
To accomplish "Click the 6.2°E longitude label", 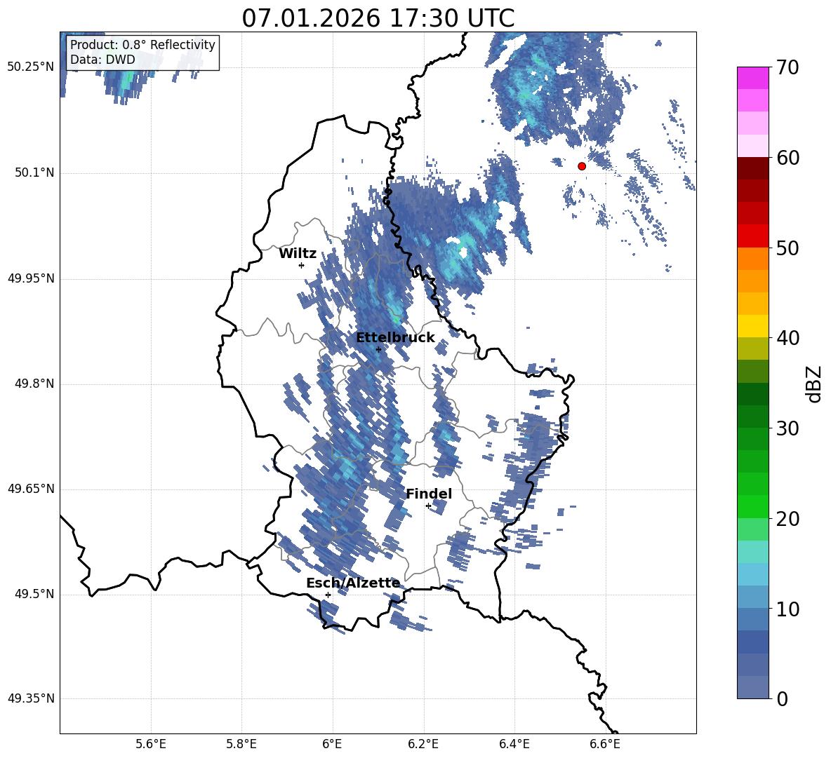I will click(x=423, y=744).
